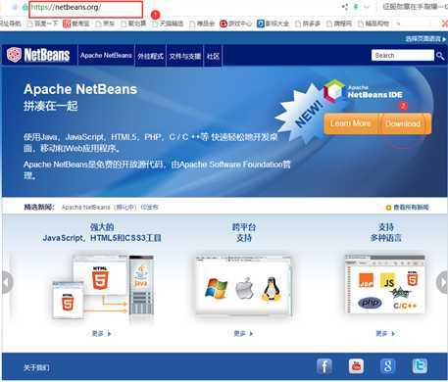Click 更多 under HTML5 tools
Image resolution: width=448 pixels, height=382 pixels.
point(101,333)
